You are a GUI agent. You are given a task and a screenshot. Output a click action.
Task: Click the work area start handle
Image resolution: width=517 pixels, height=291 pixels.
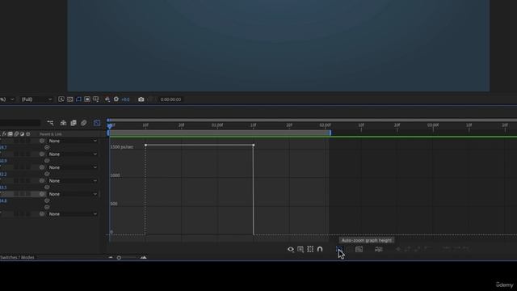point(108,133)
